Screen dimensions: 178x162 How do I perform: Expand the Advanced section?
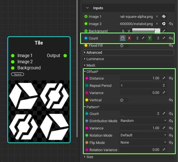[94, 52]
